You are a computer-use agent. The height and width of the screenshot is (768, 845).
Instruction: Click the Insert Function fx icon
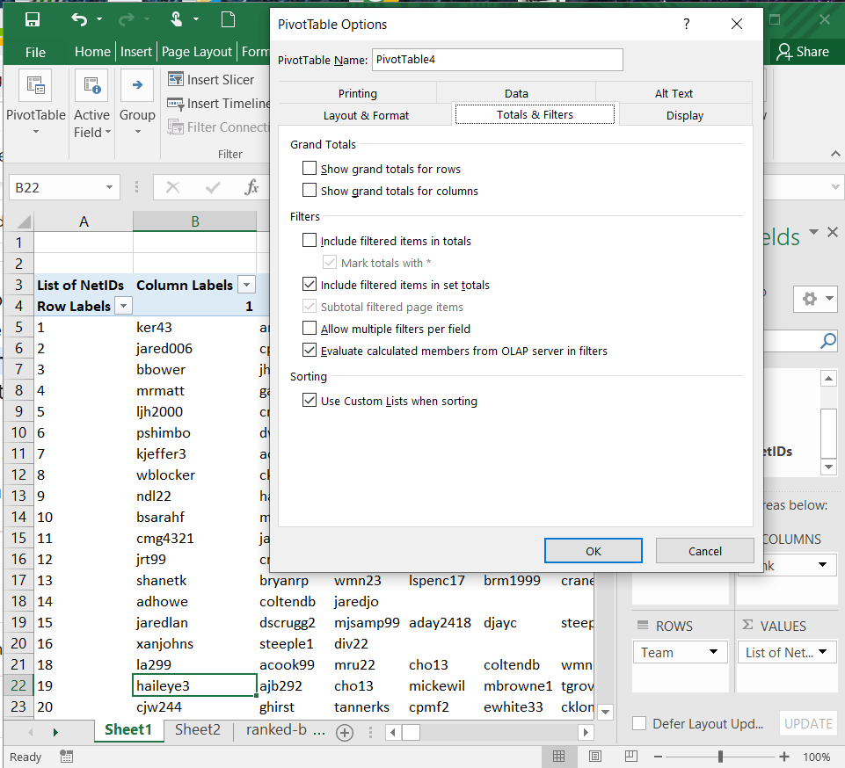[251, 187]
